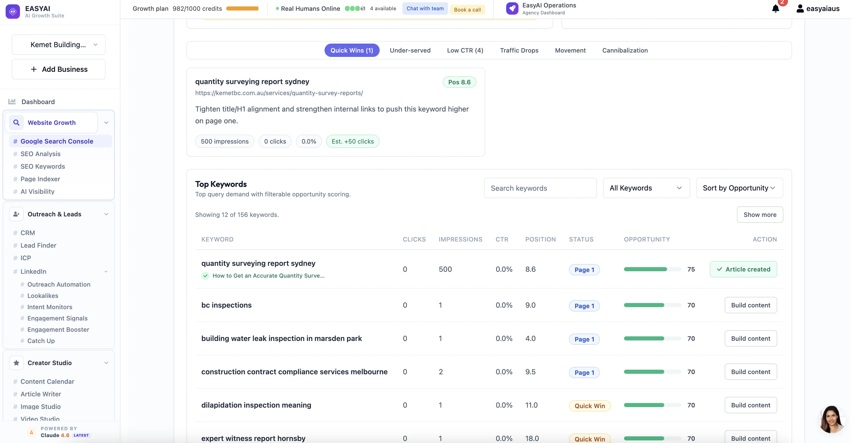Screen dimensions: 852x443
Task: Open Lead Finder in sidebar
Action: (38, 245)
